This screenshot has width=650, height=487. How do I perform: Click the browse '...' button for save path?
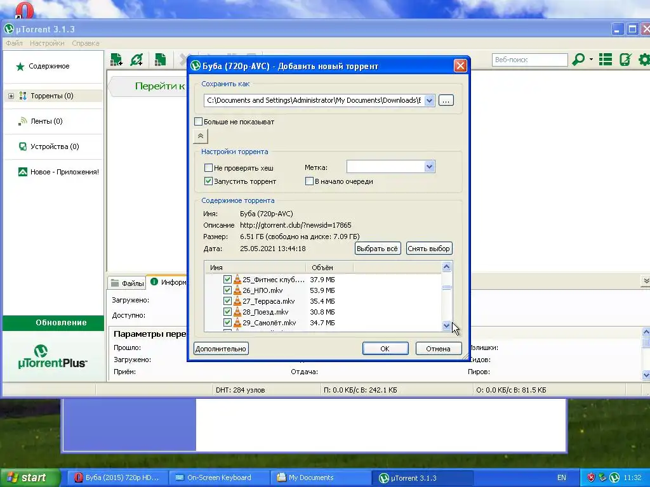click(446, 100)
